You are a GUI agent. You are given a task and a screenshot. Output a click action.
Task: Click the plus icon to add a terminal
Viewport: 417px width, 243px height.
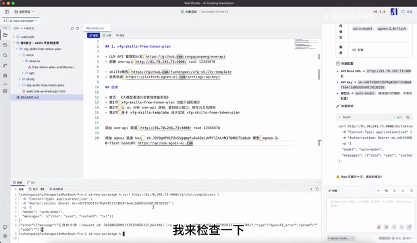click(x=311, y=189)
